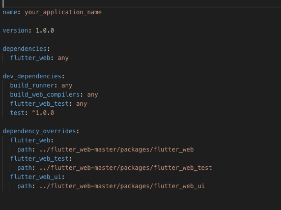Click 'flutter_web_test:' under dependency_overrides
The width and height of the screenshot is (281, 210).
click(41, 159)
